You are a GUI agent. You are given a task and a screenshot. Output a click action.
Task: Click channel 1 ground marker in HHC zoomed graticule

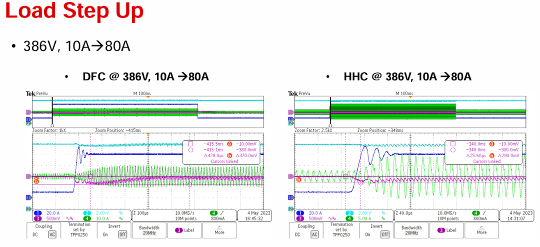[x=291, y=198]
